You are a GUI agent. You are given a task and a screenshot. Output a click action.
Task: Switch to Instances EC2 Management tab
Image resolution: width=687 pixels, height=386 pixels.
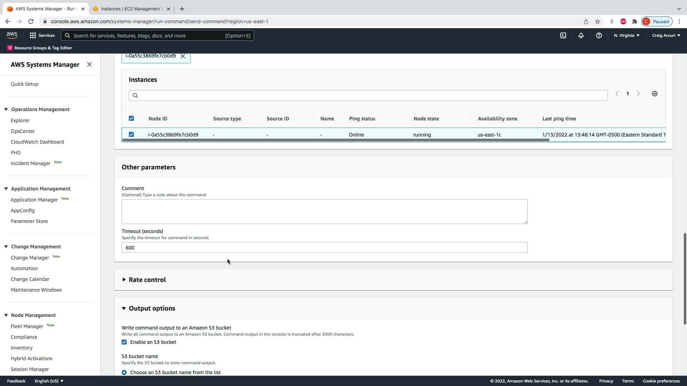131,9
